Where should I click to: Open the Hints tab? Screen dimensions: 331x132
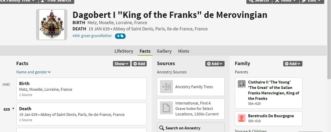(x=184, y=51)
